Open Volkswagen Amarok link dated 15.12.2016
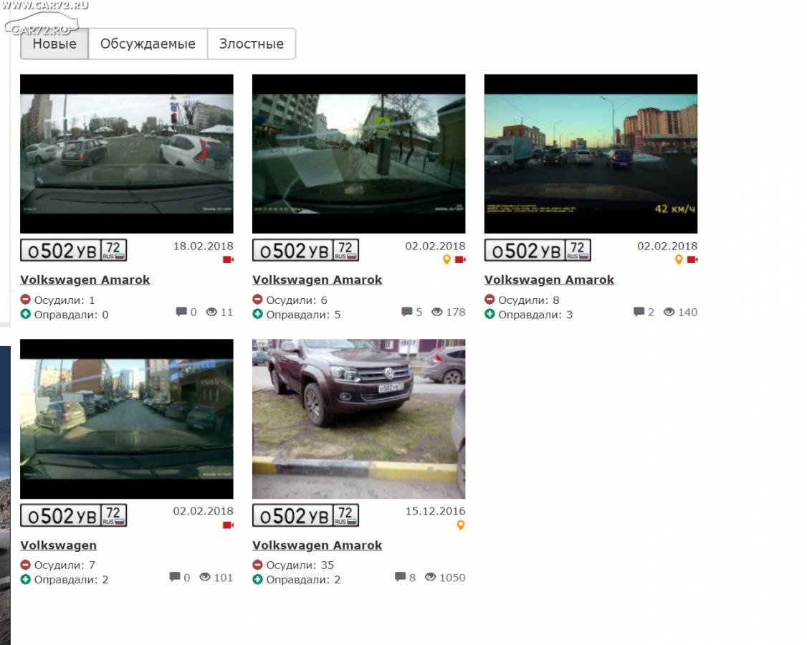 [x=317, y=545]
